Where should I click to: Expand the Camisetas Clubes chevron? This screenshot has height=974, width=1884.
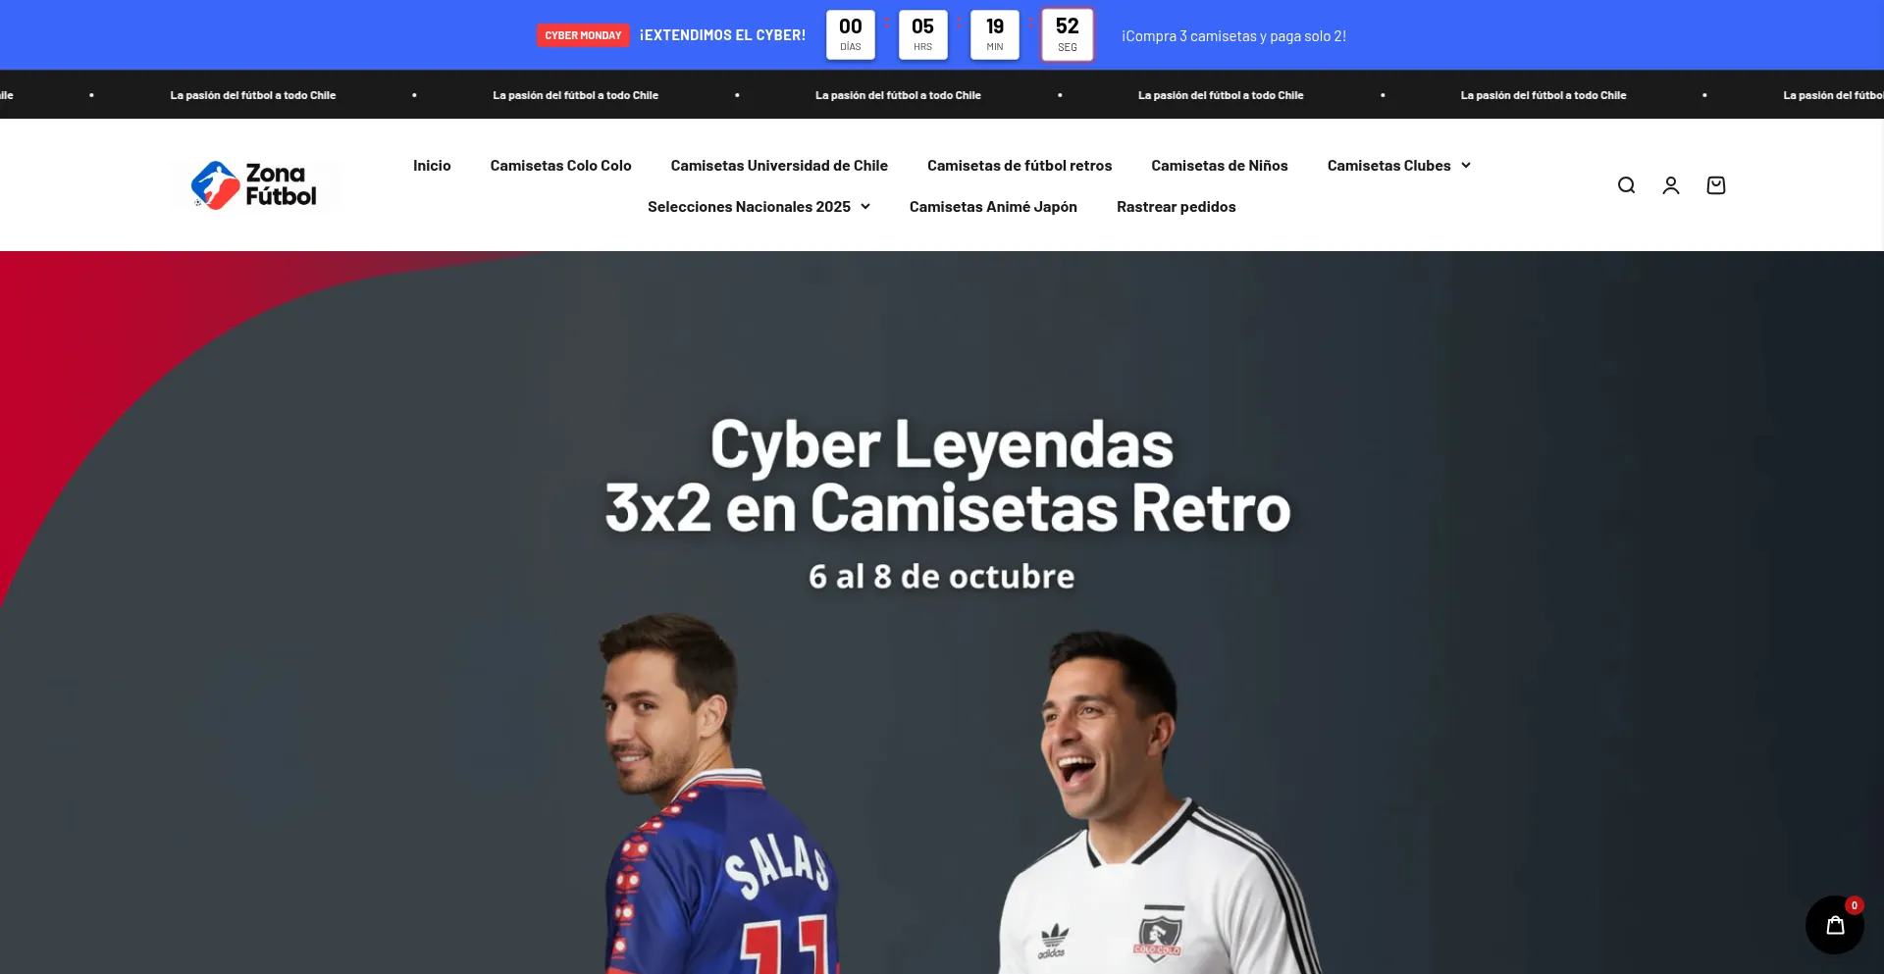[x=1466, y=166]
